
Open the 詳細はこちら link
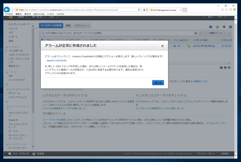(x=201, y=81)
